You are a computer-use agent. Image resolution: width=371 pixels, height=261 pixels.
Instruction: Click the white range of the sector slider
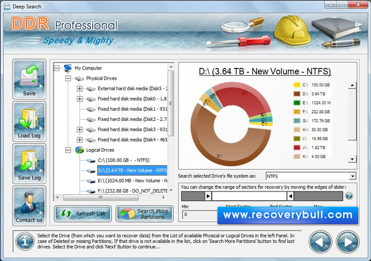[249, 196]
